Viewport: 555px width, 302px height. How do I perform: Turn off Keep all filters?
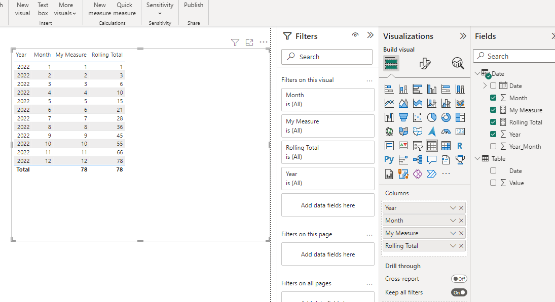tap(459, 292)
